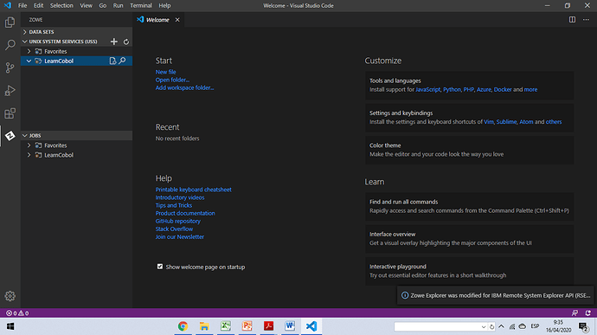Open GitHub repository link

click(178, 221)
